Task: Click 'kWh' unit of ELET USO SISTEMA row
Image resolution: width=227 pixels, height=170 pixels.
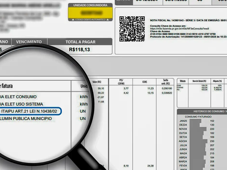Action: tap(84, 104)
